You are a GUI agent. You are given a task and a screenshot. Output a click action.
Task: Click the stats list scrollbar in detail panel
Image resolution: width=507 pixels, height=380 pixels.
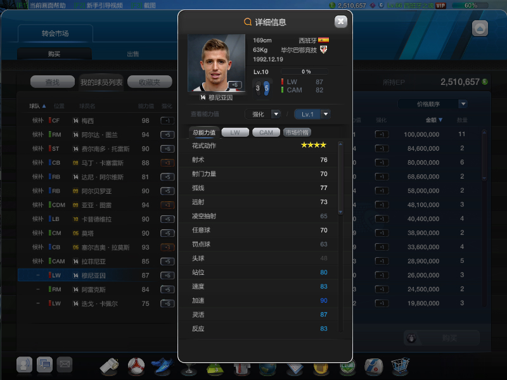pos(340,179)
